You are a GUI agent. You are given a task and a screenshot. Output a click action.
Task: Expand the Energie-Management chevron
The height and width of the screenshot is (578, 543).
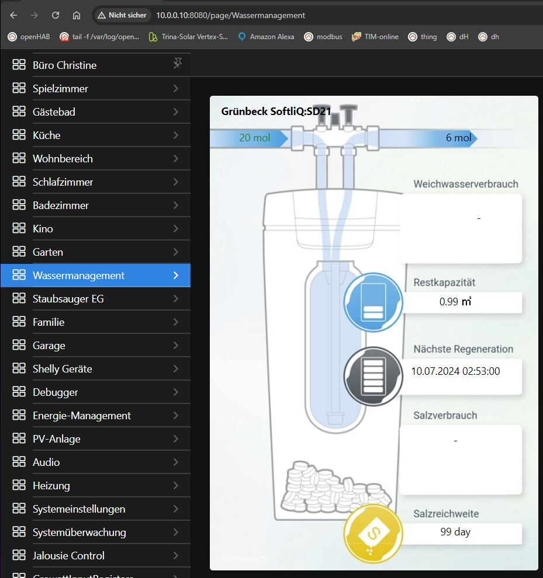click(176, 416)
